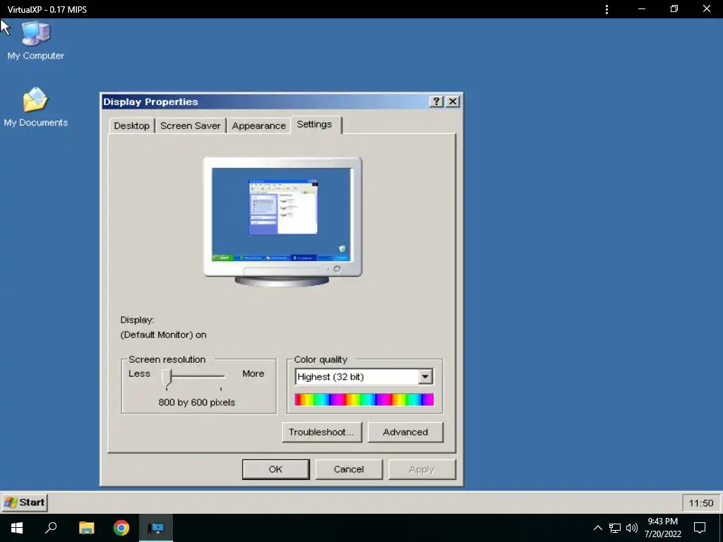Select the VirtualXP taskbar app icon
Viewport: 723px width, 542px height.
156,528
